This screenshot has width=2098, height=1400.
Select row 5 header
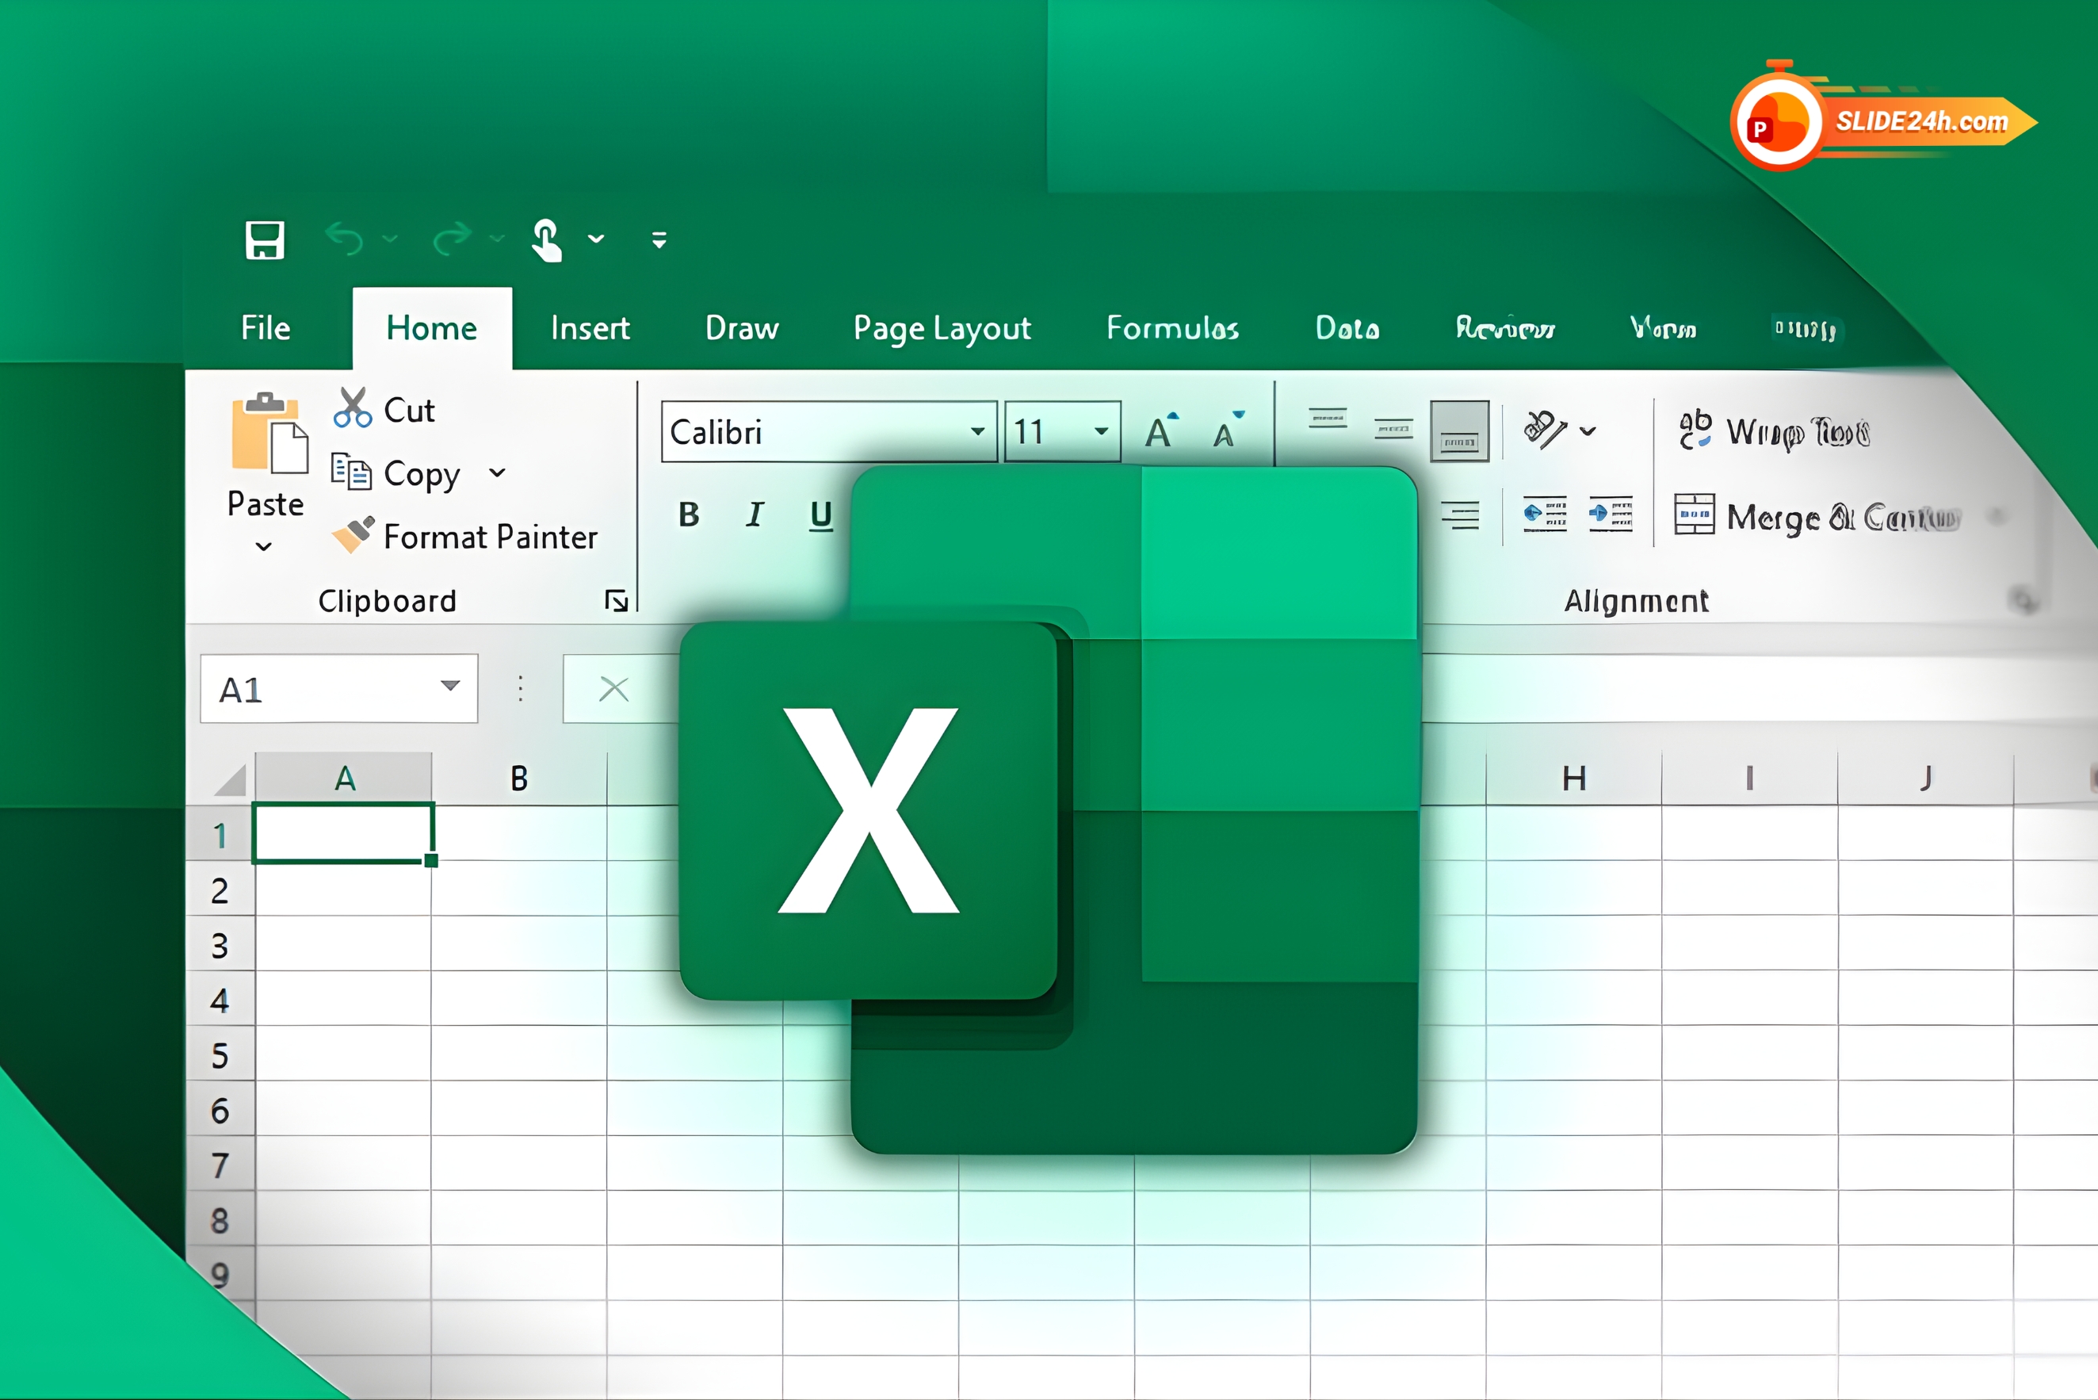(x=220, y=1055)
